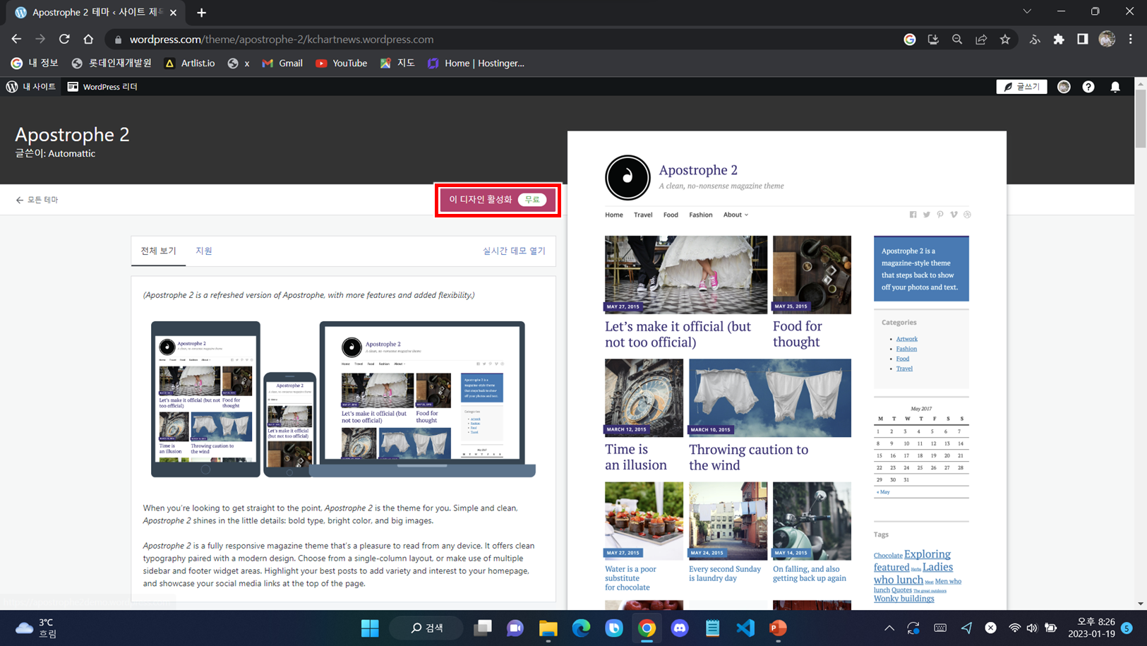This screenshot has height=646, width=1147.
Task: Go back to 모든 테마
Action: (37, 200)
